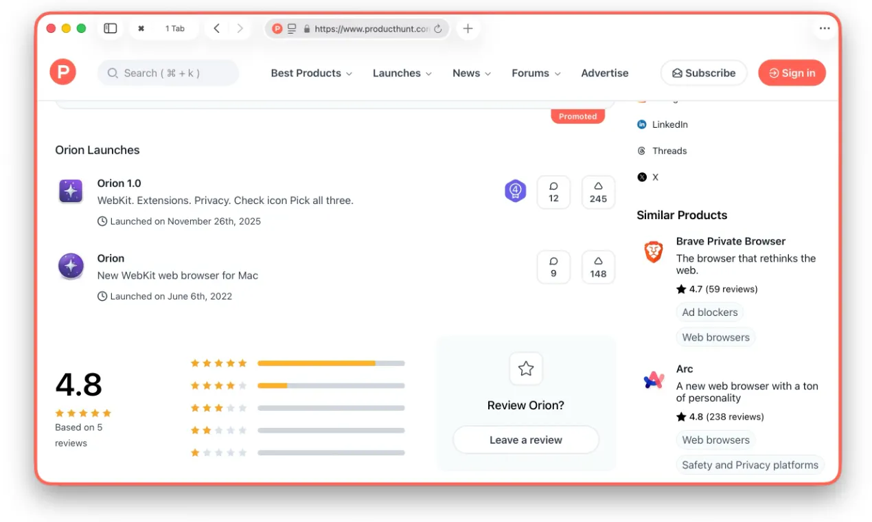
Task: Click 'New WebKit web browser for Mac'
Action: click(x=178, y=275)
